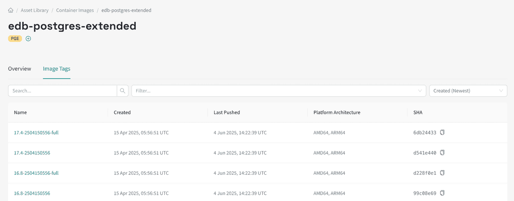
Task: Focus the Search input field
Action: click(63, 91)
